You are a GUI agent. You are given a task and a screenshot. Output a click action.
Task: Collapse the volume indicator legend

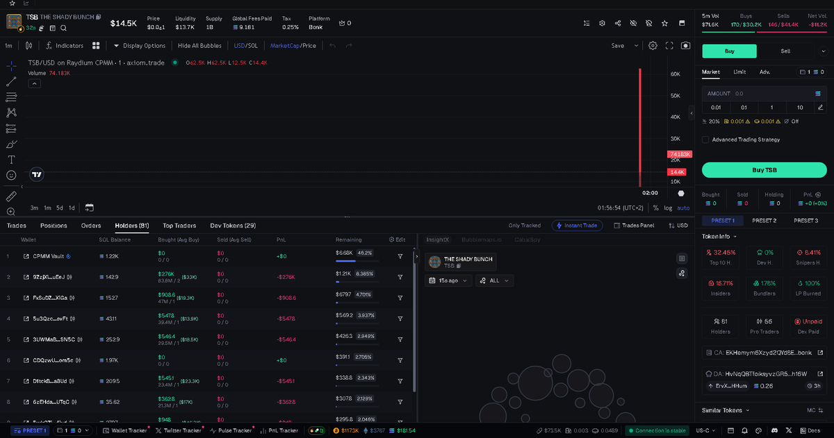[x=34, y=83]
